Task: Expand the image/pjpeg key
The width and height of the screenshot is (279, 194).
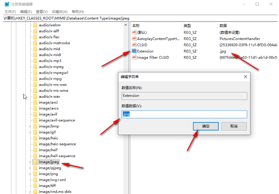Action: pyautogui.click(x=30, y=168)
